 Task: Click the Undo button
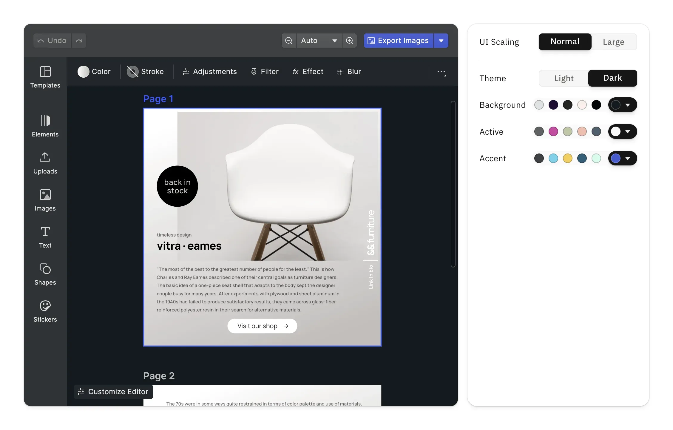52,41
